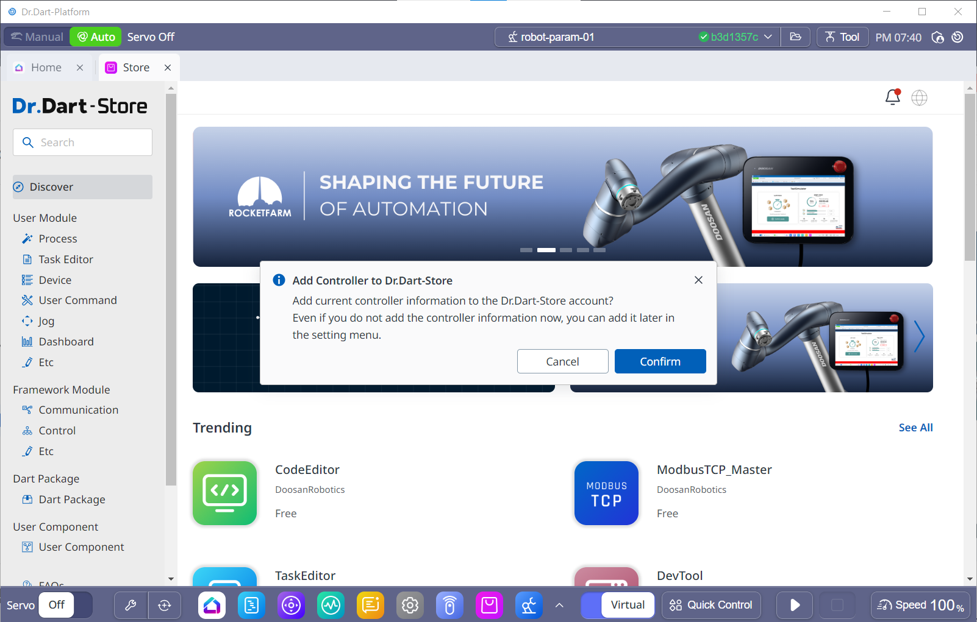Switch to the Home tab
This screenshot has width=977, height=622.
click(x=46, y=68)
